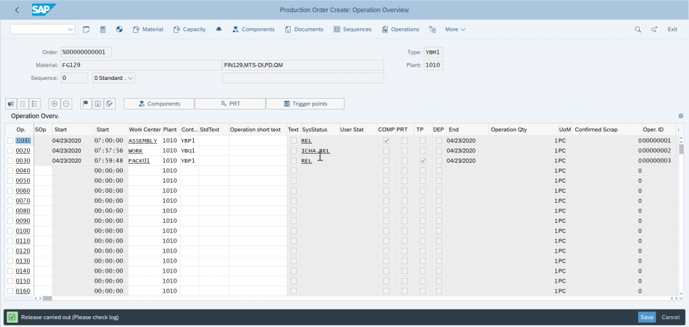The width and height of the screenshot is (689, 327).
Task: Click the Order number field
Action: click(86, 52)
